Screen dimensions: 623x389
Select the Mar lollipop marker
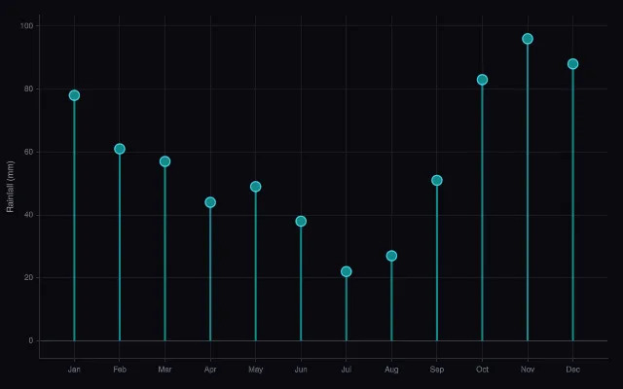pos(165,161)
